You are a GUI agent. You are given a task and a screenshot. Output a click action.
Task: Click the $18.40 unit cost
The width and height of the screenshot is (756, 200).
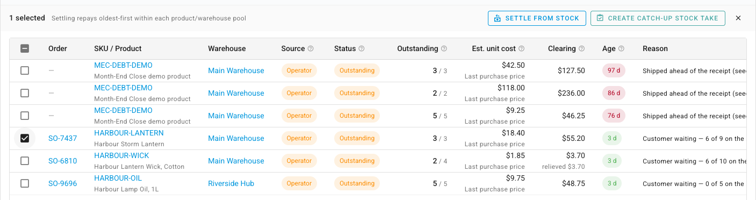coord(513,133)
